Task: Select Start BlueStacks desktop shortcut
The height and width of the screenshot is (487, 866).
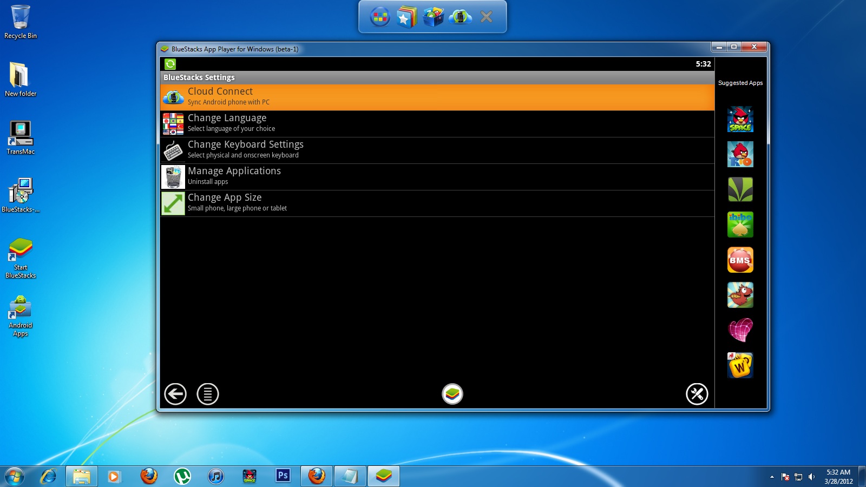Action: click(x=21, y=258)
